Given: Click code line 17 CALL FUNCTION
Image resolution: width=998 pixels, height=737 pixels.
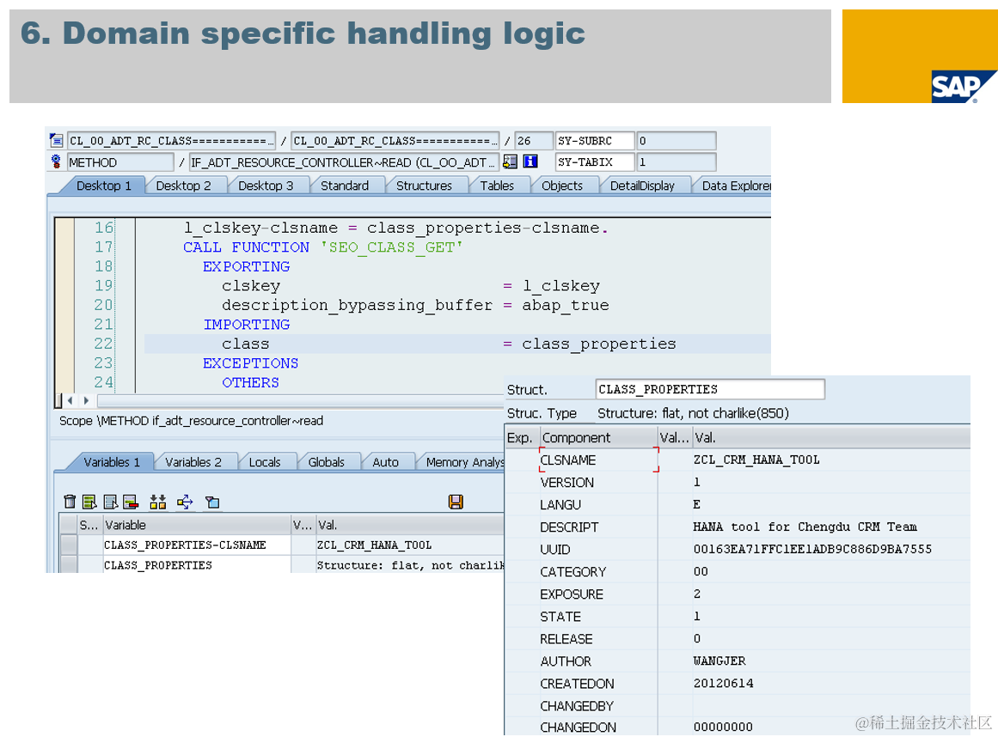Looking at the screenshot, I should (322, 247).
